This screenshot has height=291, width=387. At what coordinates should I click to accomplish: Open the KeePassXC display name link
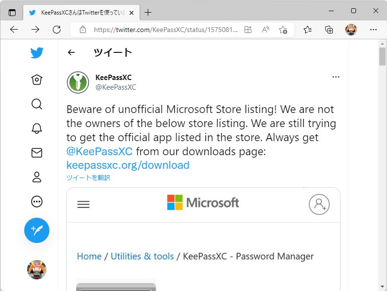[113, 78]
